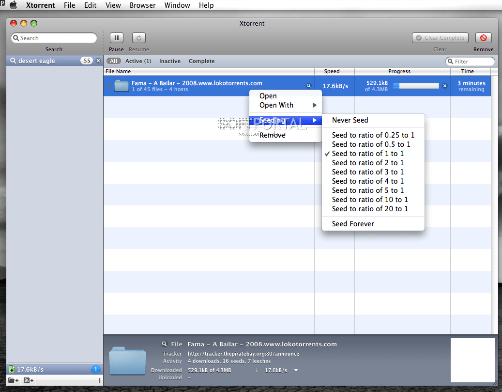502x392 pixels.
Task: Click the large folder icon in details
Action: (x=127, y=361)
